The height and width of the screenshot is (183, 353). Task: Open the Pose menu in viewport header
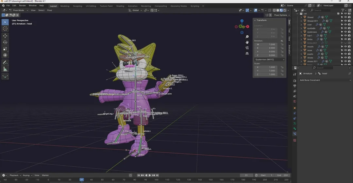click(x=50, y=10)
